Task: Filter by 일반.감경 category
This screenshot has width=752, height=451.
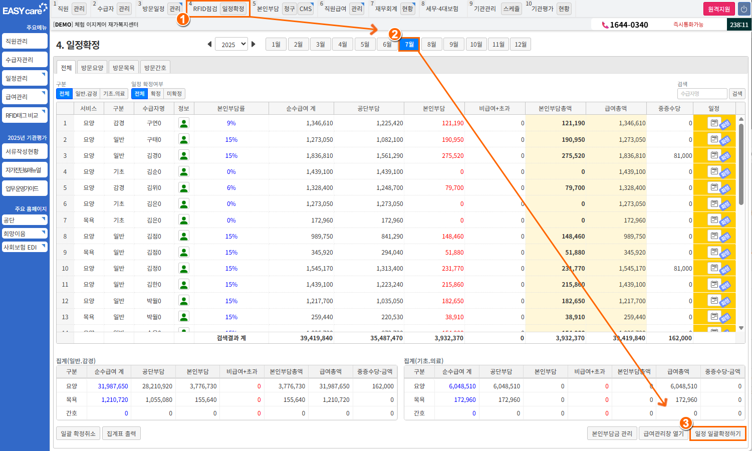Action: point(86,94)
